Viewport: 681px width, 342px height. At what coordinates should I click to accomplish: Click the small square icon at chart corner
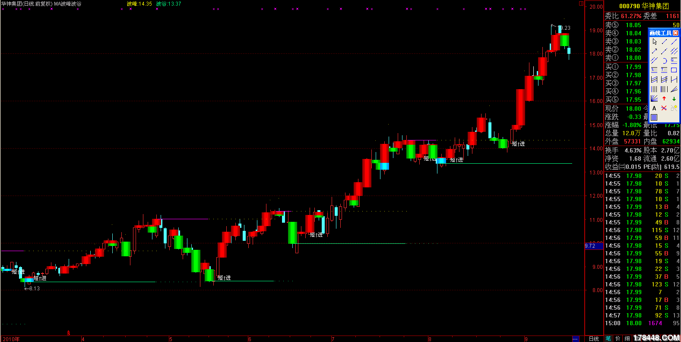(581, 3)
